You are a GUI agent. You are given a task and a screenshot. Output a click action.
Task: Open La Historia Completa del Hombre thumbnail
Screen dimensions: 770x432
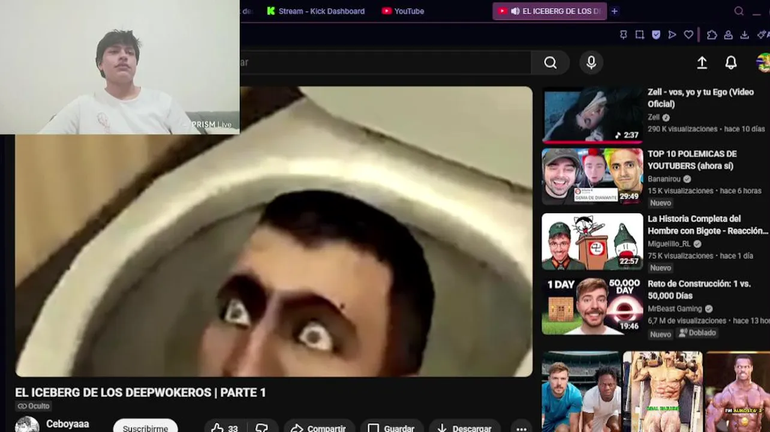592,242
